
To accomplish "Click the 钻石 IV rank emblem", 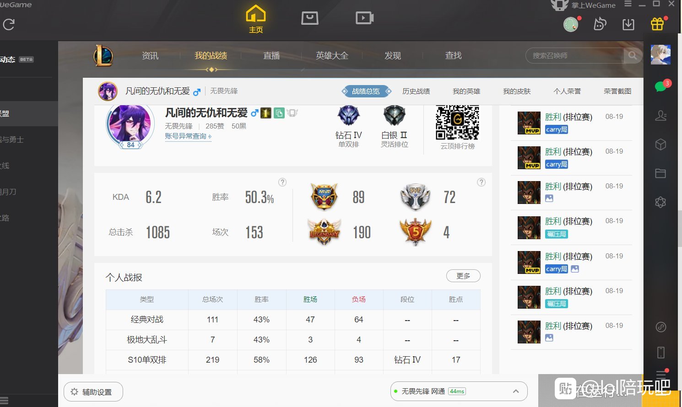I will click(x=349, y=116).
